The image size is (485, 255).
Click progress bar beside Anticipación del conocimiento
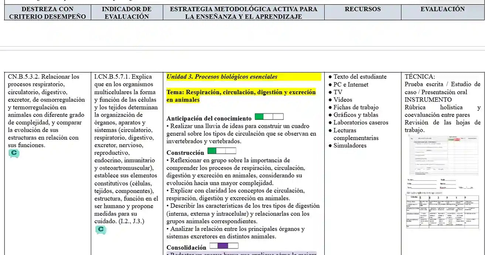tap(269, 117)
